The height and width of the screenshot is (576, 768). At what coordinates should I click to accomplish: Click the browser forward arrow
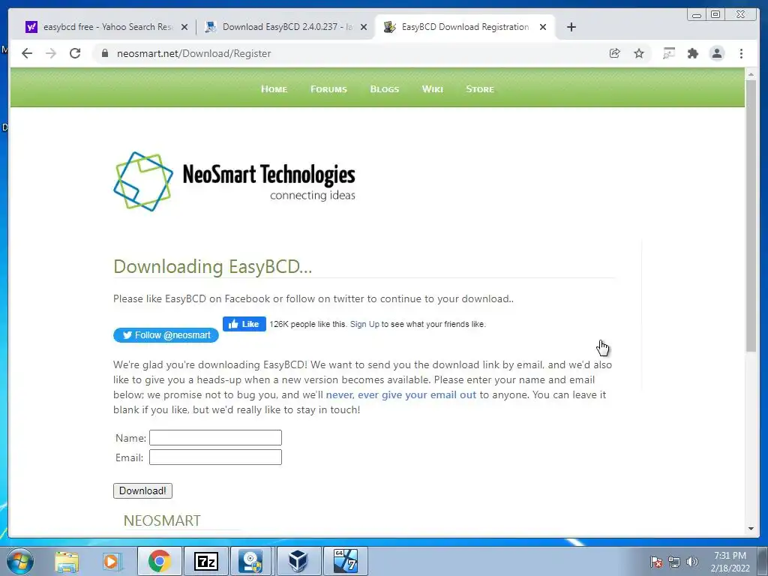click(51, 53)
